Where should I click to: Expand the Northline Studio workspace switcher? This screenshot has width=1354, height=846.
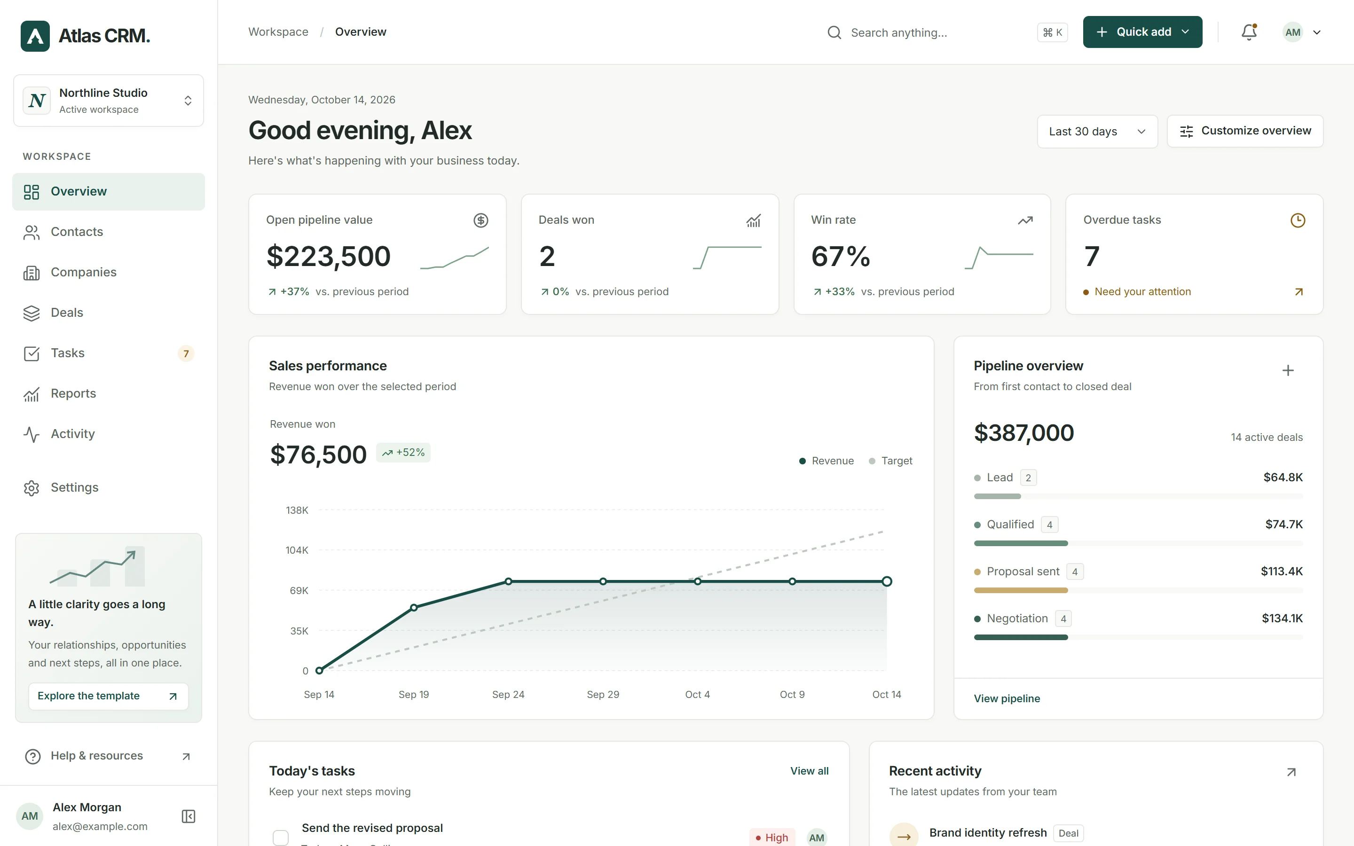pyautogui.click(x=109, y=101)
